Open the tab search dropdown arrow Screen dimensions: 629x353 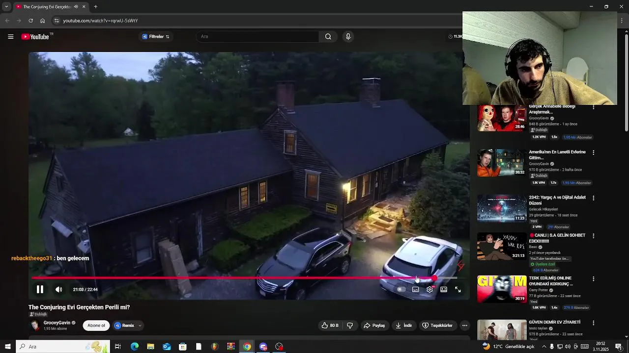coord(6,6)
